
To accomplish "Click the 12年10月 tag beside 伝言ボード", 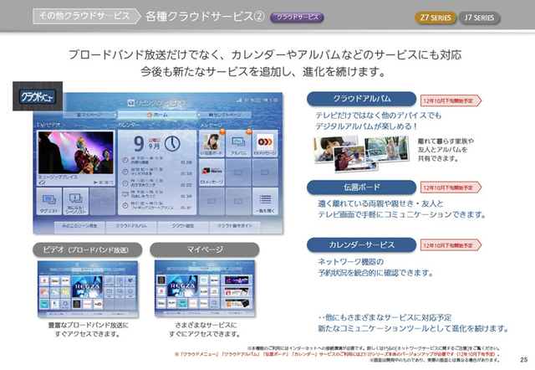I will [x=451, y=188].
